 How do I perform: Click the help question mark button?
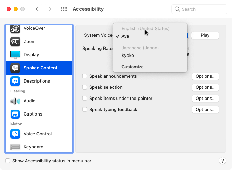223,161
